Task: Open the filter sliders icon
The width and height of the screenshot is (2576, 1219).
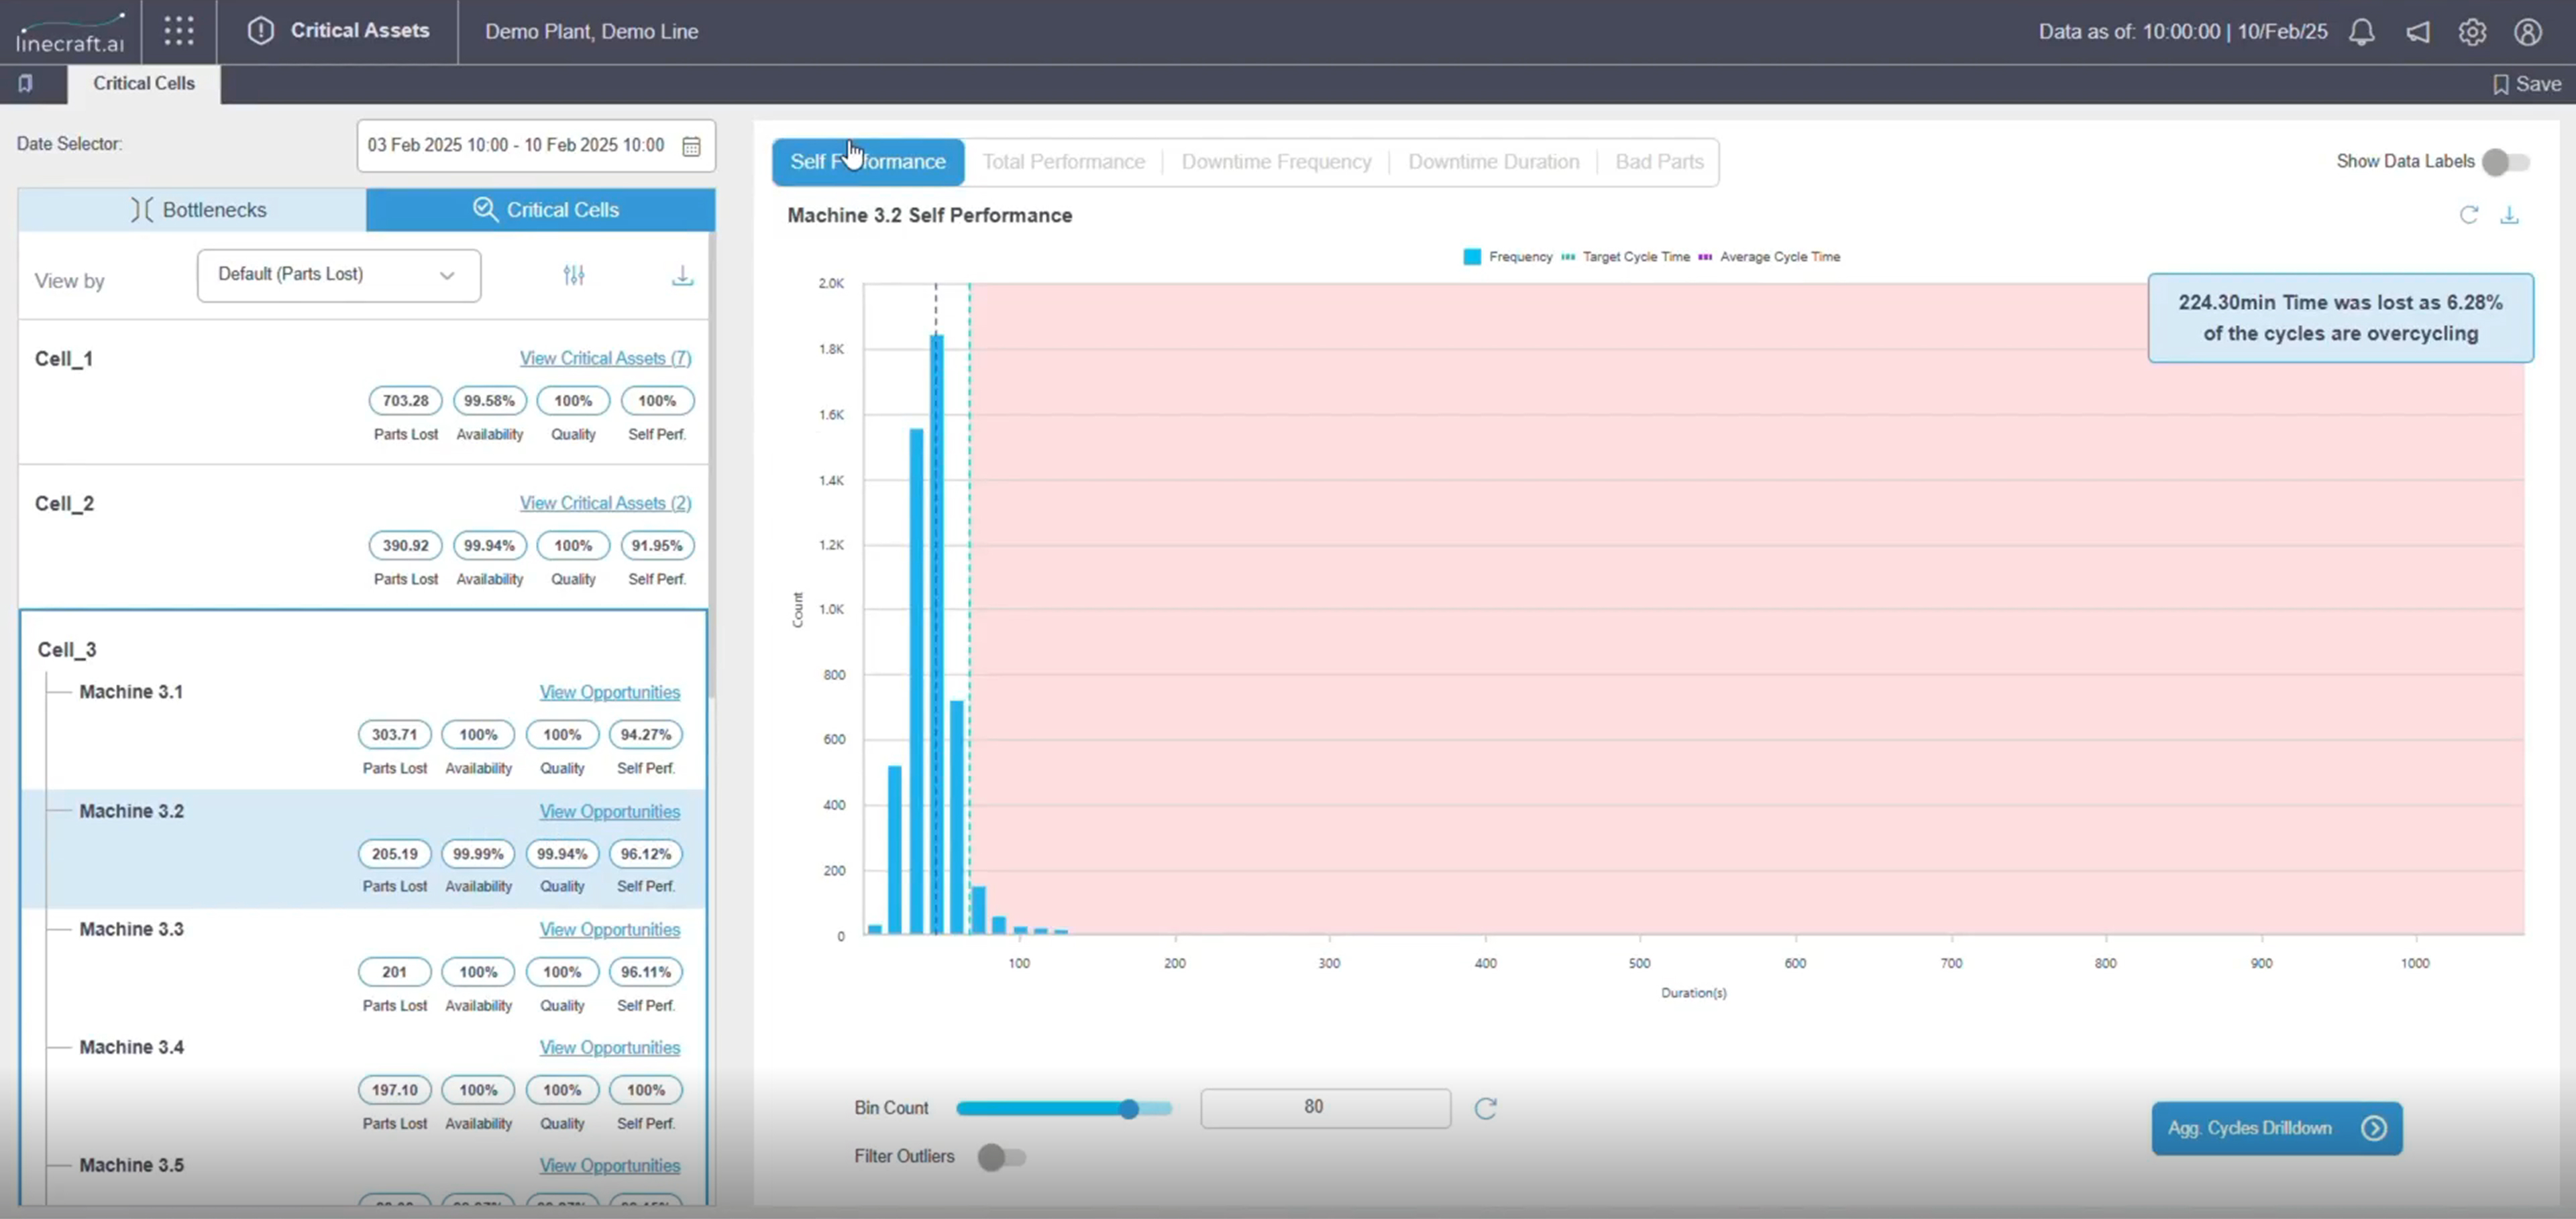Action: (573, 275)
